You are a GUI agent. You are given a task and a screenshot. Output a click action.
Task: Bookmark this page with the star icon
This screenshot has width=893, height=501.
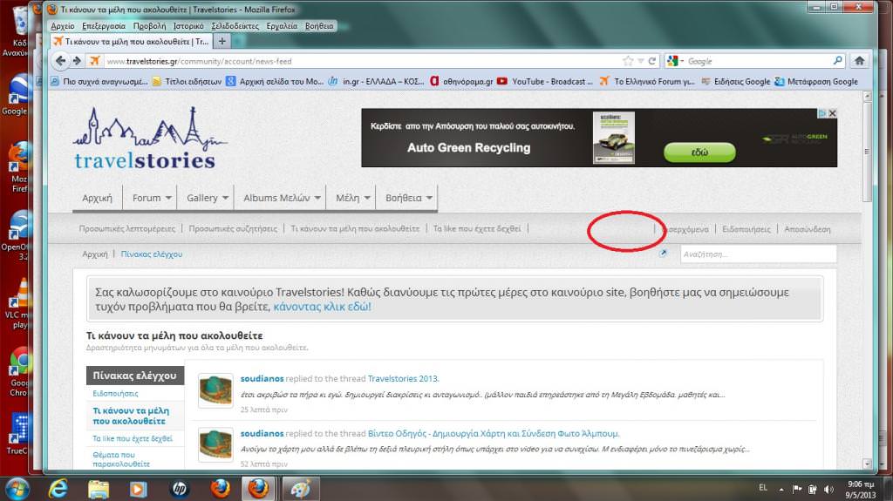pos(628,61)
